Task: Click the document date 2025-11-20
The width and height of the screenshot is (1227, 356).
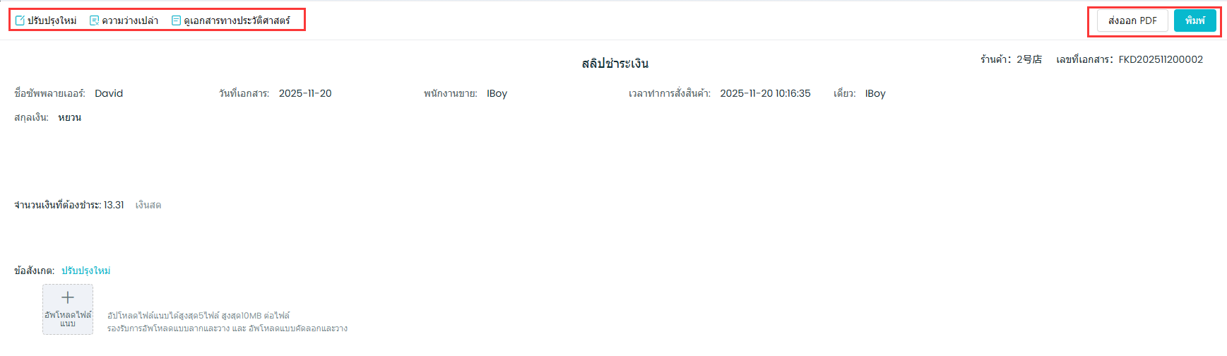Action: pos(305,93)
